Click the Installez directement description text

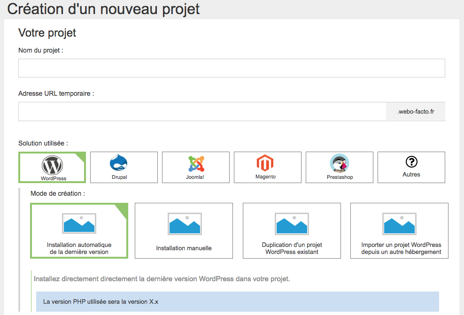point(162,279)
